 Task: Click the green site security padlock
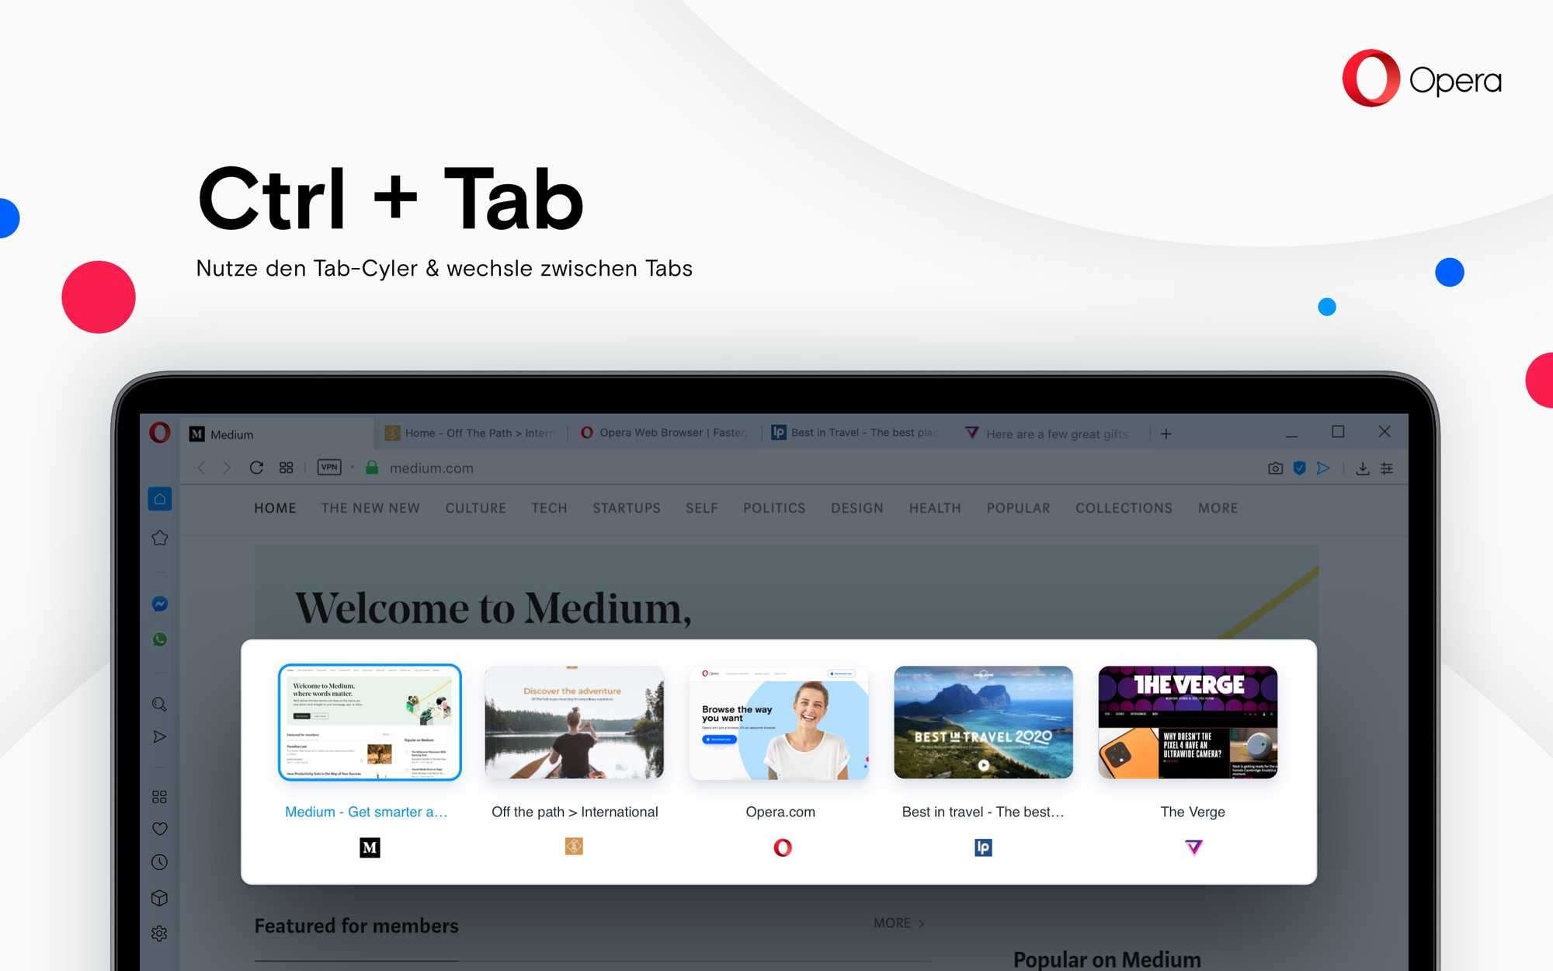click(x=372, y=468)
